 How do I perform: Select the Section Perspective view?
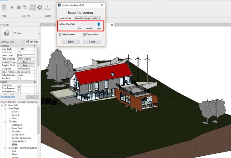21,138
